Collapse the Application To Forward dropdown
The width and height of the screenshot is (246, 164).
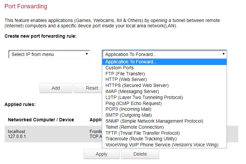tap(164, 54)
